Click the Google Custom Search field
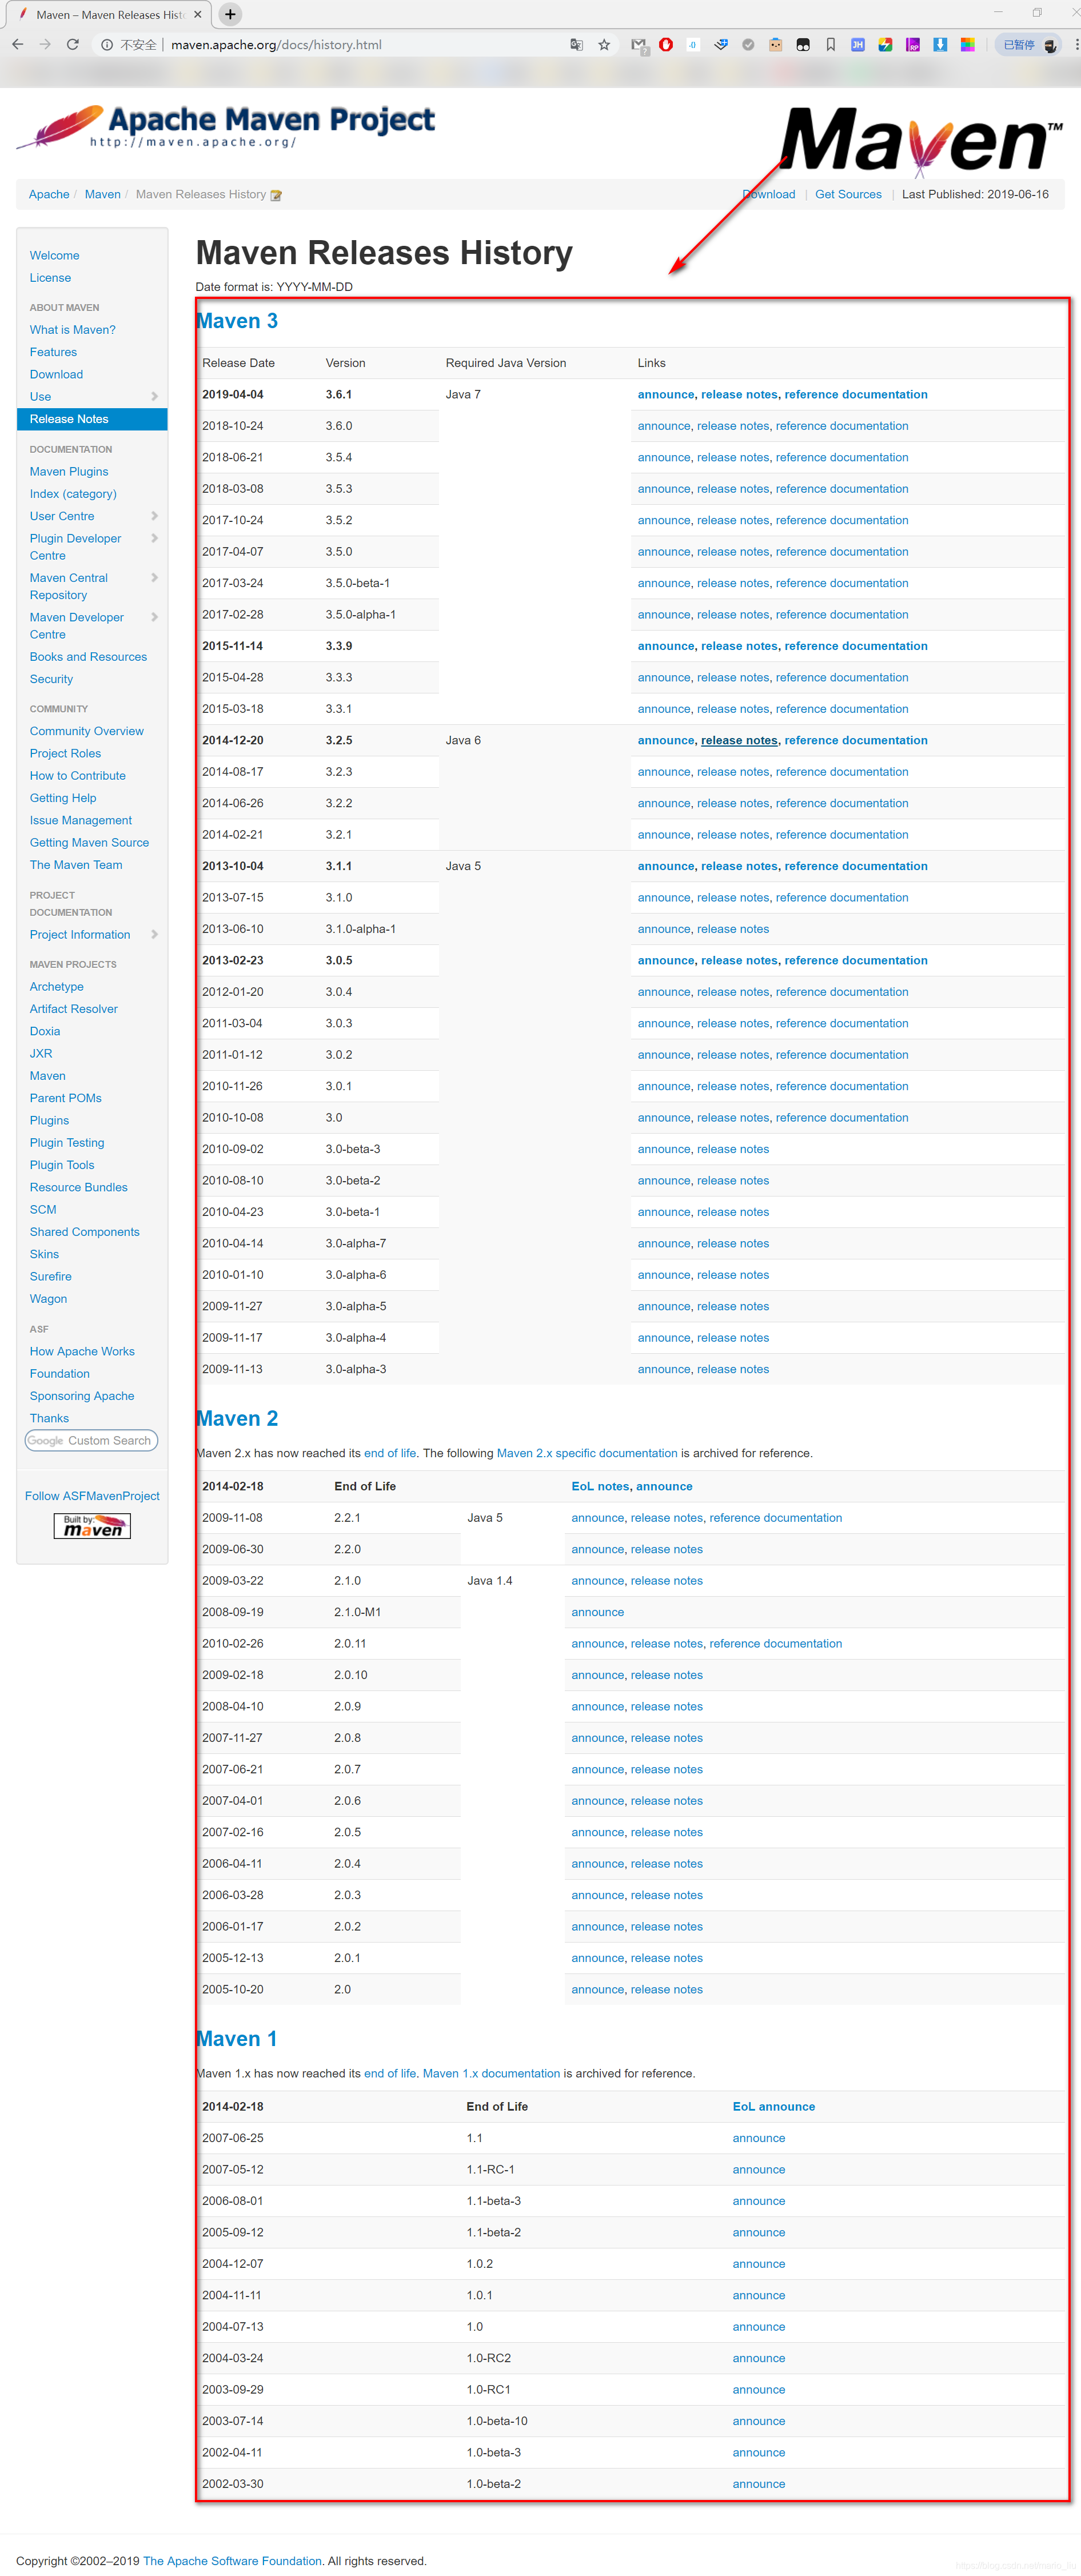Screen dimensions: 1081x2576 click(x=91, y=1441)
